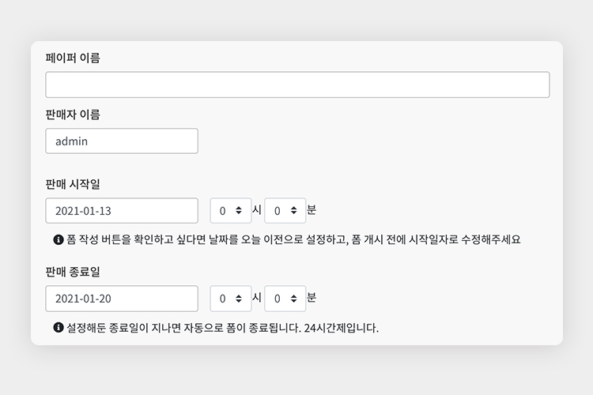The height and width of the screenshot is (395, 593).
Task: Click the up-down arrows on end hour
Action: point(239,299)
